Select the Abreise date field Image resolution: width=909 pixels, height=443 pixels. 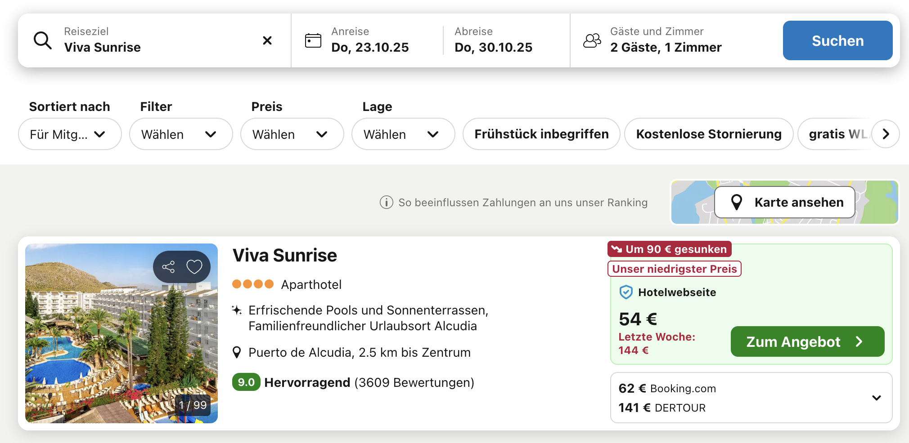tap(493, 40)
